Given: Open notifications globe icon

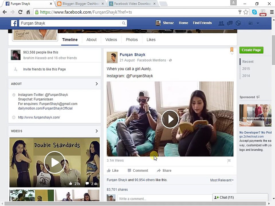Looking at the screenshot, I should pos(238,23).
